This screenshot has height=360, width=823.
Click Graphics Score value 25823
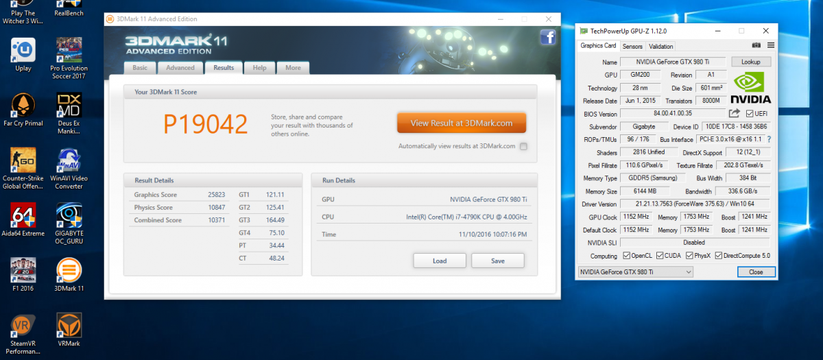[217, 195]
